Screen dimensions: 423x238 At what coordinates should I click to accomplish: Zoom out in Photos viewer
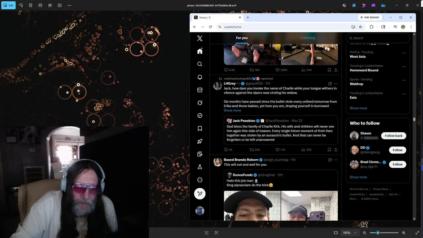(x=365, y=233)
